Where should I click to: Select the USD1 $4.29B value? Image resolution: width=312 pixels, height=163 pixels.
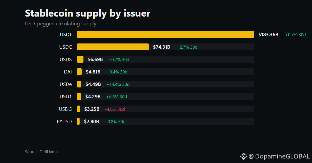(x=93, y=97)
